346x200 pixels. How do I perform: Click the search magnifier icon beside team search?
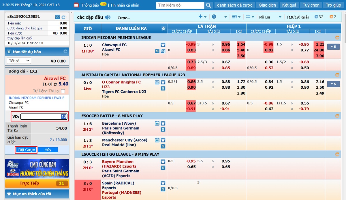point(208,5)
